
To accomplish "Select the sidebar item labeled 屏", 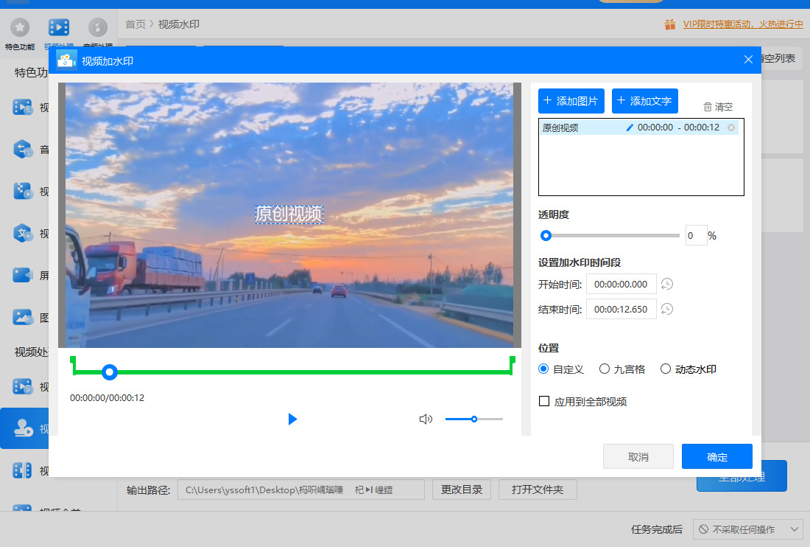I will tap(31, 275).
